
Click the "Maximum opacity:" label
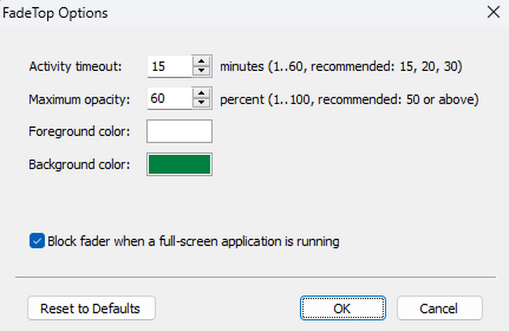click(79, 99)
